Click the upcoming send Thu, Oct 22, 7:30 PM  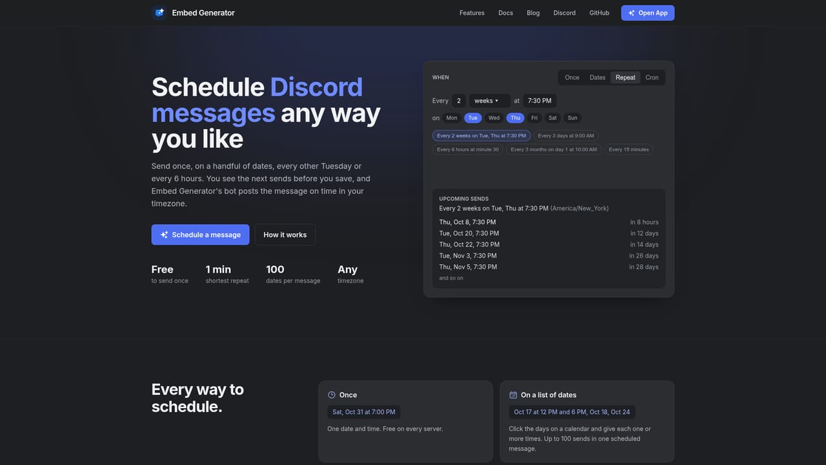[469, 245]
